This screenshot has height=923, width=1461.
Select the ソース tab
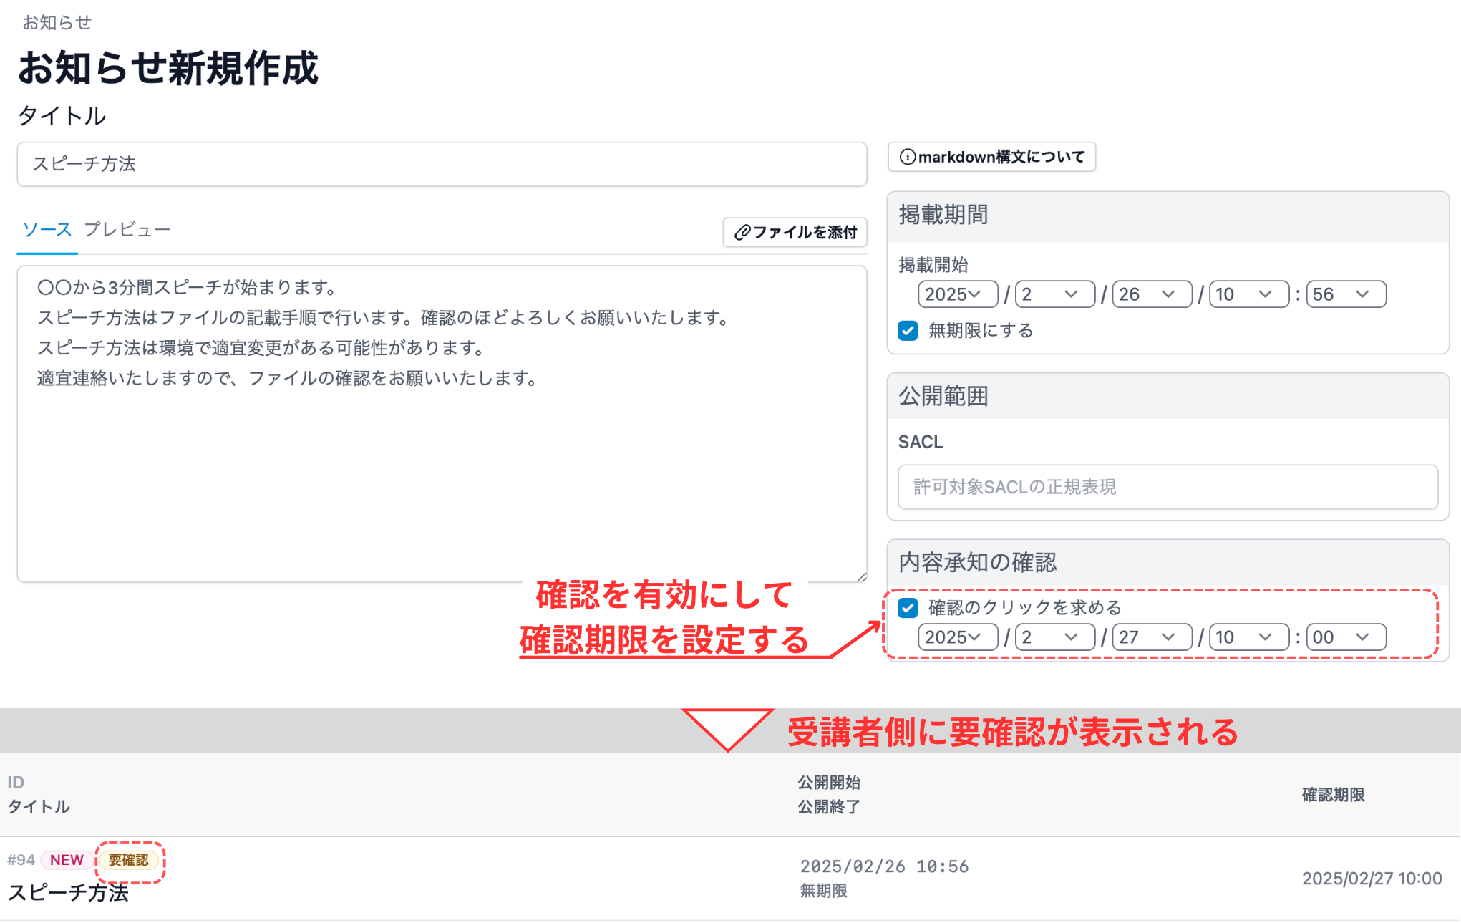[x=46, y=229]
